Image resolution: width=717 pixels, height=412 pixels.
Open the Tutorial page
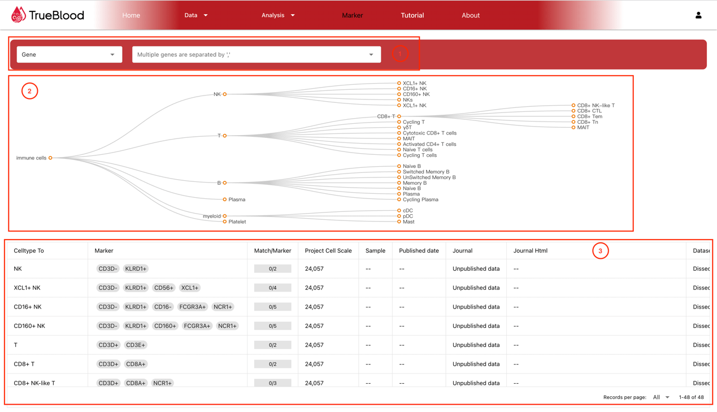pyautogui.click(x=412, y=15)
